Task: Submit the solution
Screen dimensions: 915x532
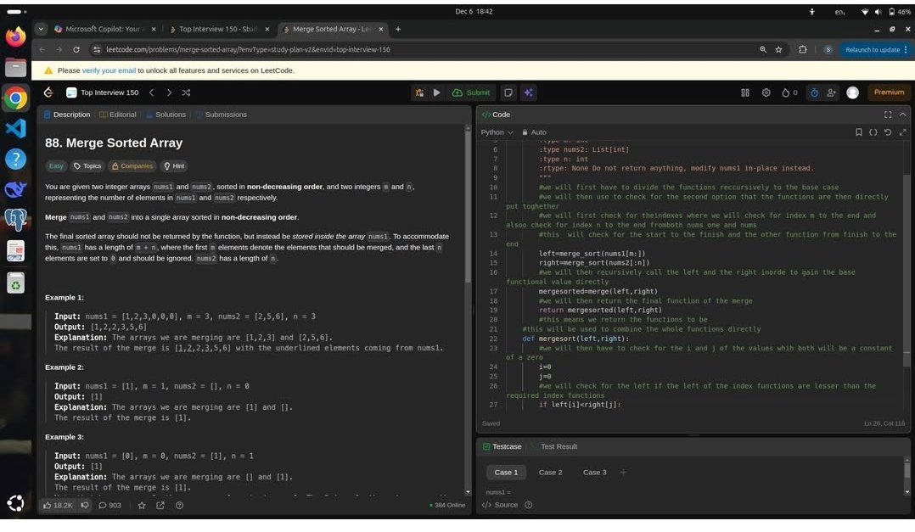Action: click(471, 92)
